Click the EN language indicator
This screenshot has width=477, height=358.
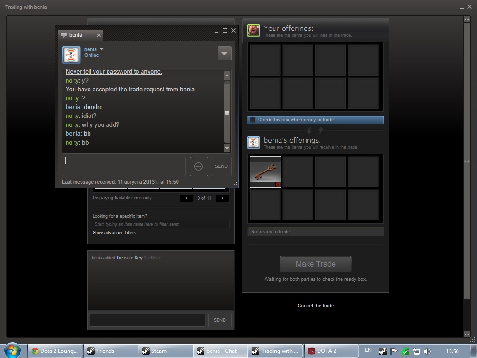(x=368, y=350)
